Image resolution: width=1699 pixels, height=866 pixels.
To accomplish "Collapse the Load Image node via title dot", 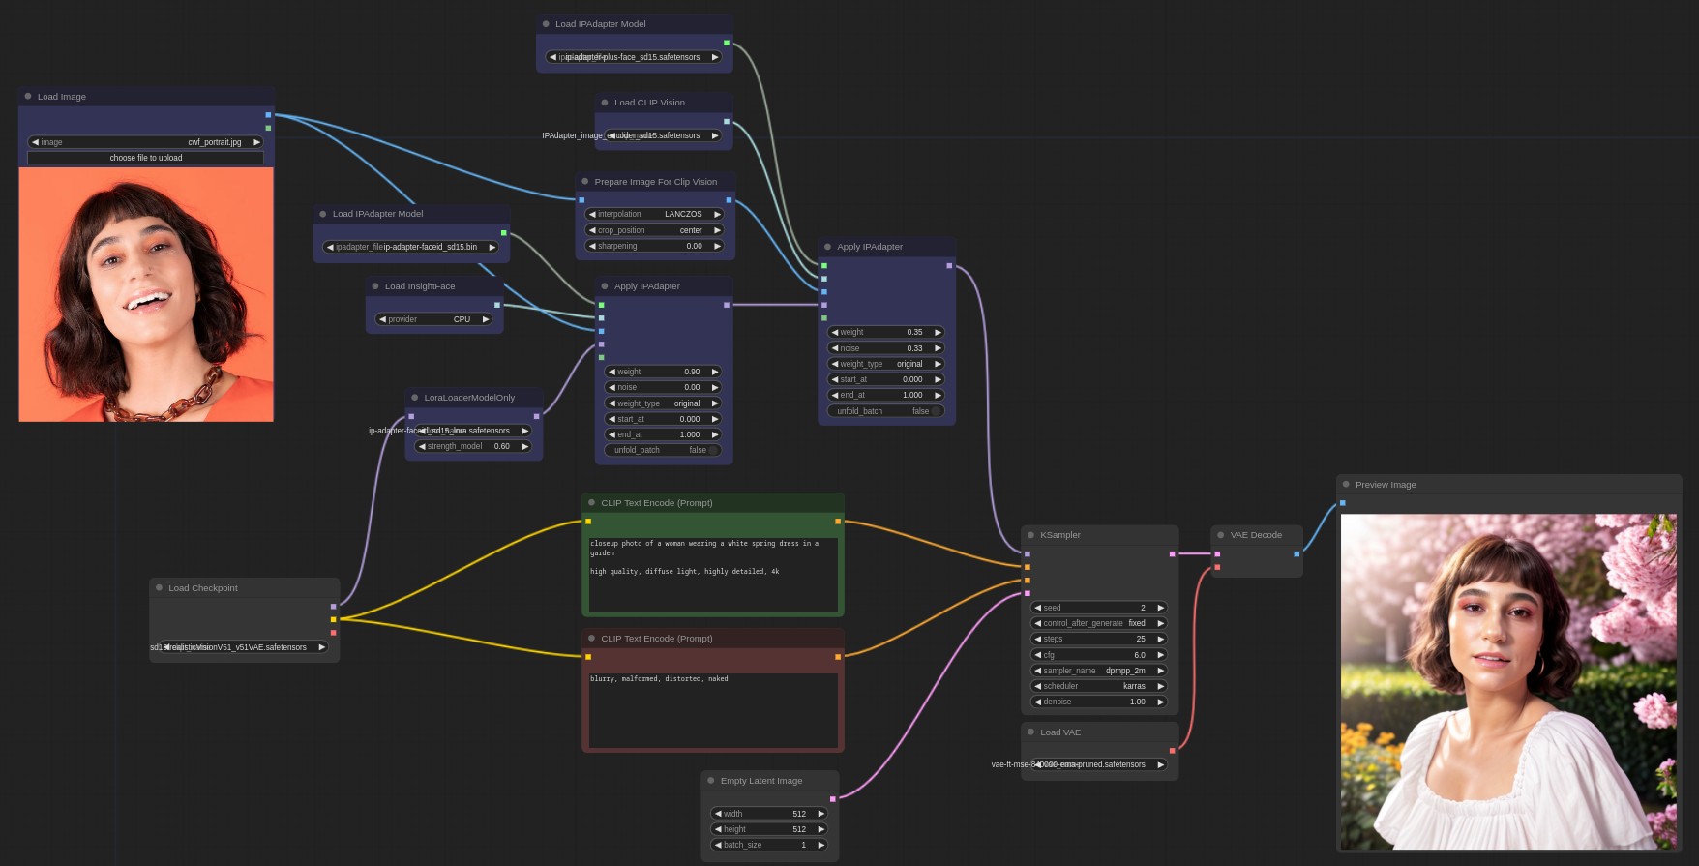I will [x=28, y=97].
